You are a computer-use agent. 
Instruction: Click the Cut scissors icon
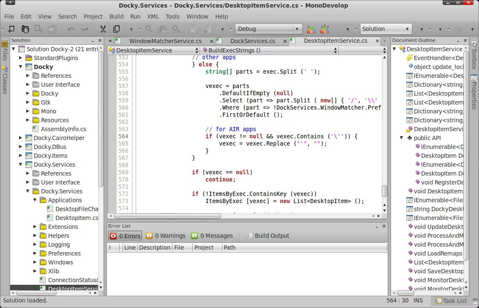click(x=103, y=29)
